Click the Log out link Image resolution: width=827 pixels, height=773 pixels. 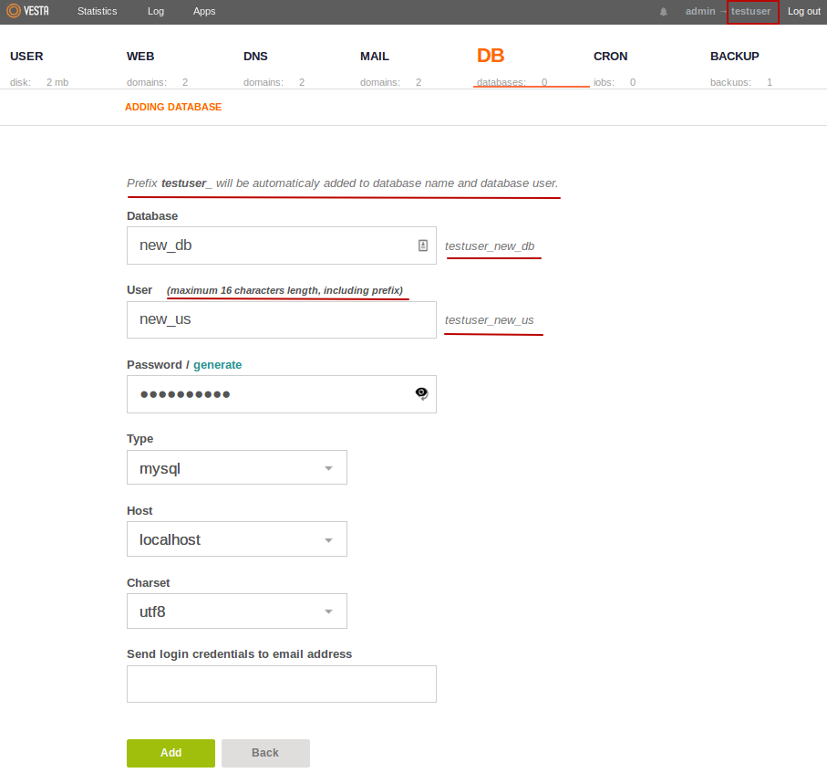click(x=803, y=11)
